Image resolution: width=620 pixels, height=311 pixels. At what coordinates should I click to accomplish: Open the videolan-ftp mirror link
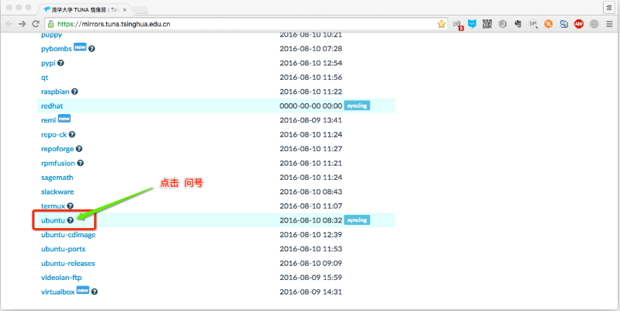coord(61,278)
